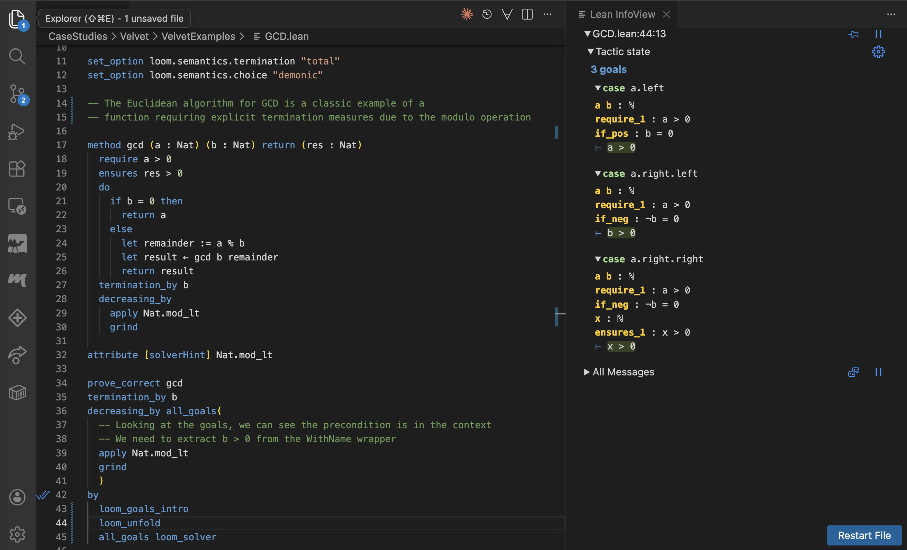The height and width of the screenshot is (550, 907).
Task: Click hypothesis ensures_1 in InfoView
Action: coord(620,332)
